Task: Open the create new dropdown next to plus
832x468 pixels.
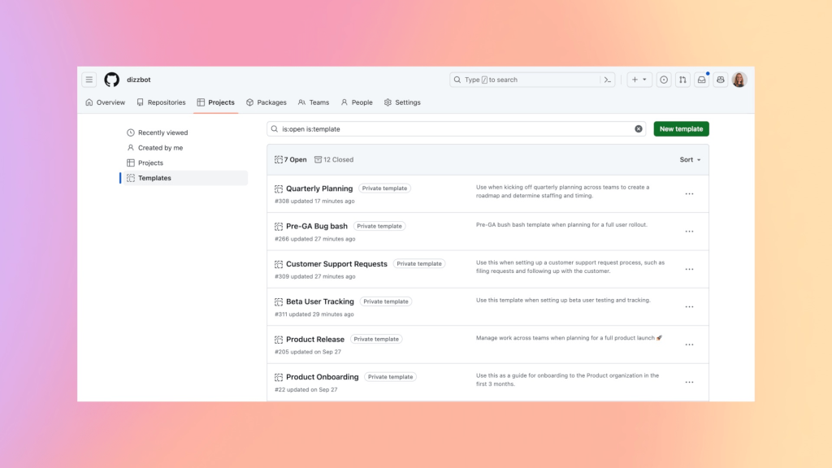Action: click(x=639, y=79)
